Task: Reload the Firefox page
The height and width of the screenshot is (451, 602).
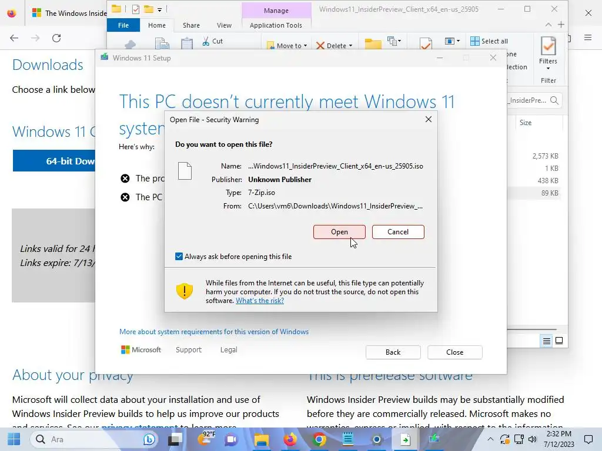Action: coord(56,38)
